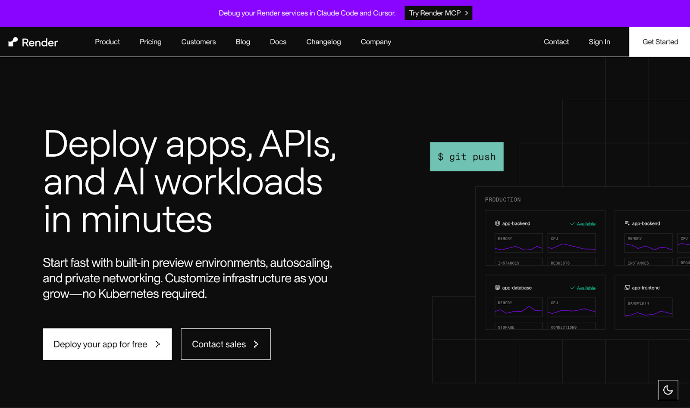Viewport: 690px width, 408px height.
Task: Click the $ git push box
Action: pyautogui.click(x=467, y=157)
